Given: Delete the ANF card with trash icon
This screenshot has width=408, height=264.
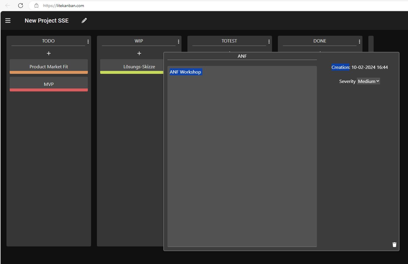Looking at the screenshot, I should 394,244.
